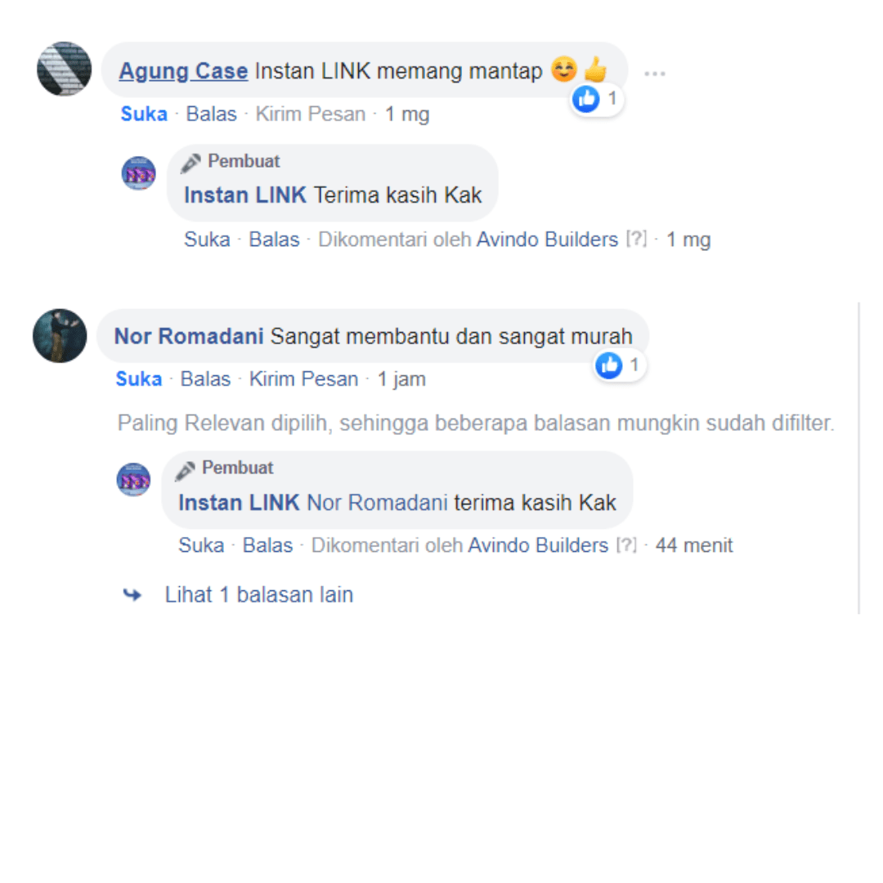Screen dimensions: 883x883
Task: Toggle Suka on Agung Case's comment
Action: [x=144, y=114]
